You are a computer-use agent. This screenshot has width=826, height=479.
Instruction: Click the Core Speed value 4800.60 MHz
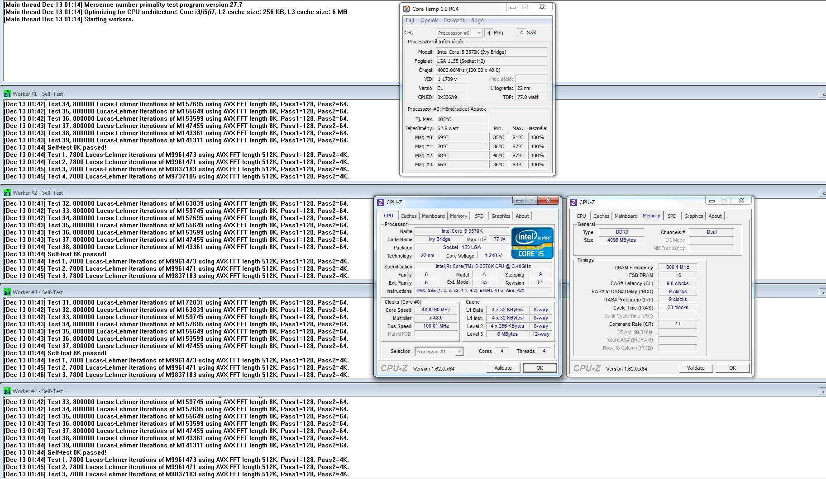[x=436, y=310]
